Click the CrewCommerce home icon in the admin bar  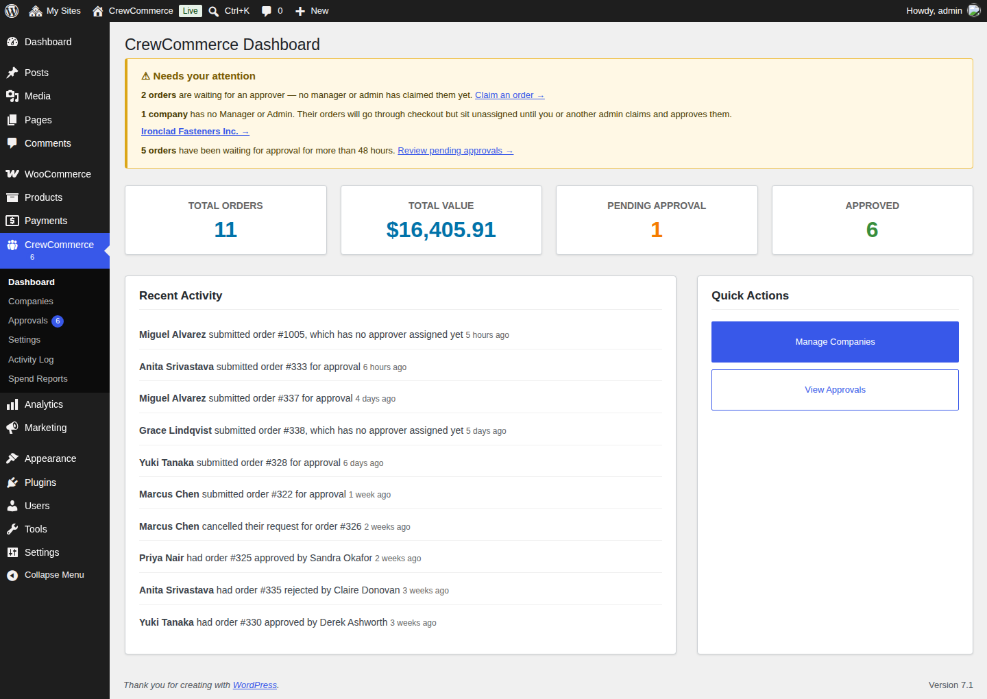coord(98,11)
